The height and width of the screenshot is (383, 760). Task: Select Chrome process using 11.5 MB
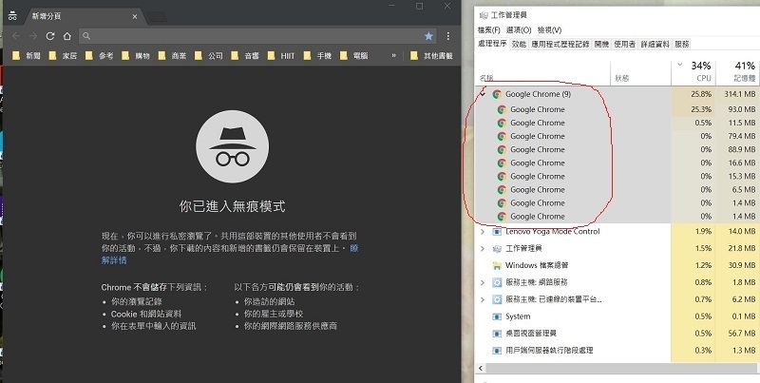pyautogui.click(x=617, y=124)
